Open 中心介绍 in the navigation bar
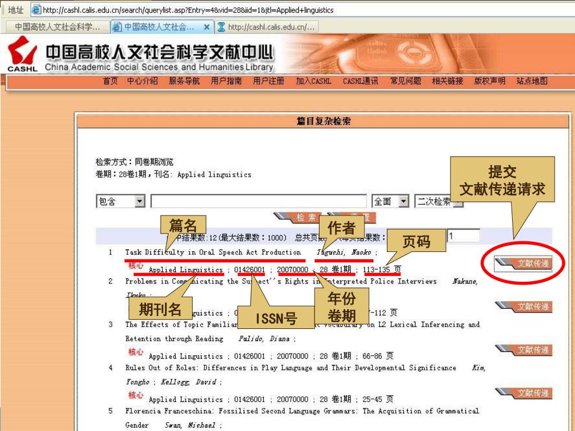Image resolution: width=575 pixels, height=431 pixels. 142,81
